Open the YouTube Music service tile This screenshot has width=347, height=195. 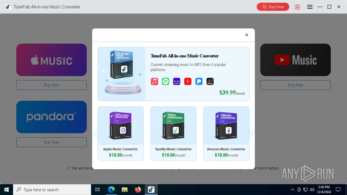pos(295,60)
